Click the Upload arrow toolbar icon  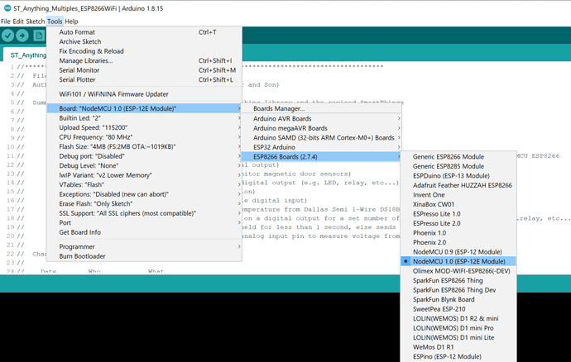tap(22, 36)
